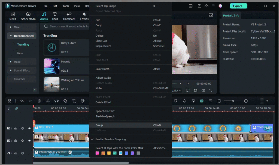Select Color Match option

131,69
